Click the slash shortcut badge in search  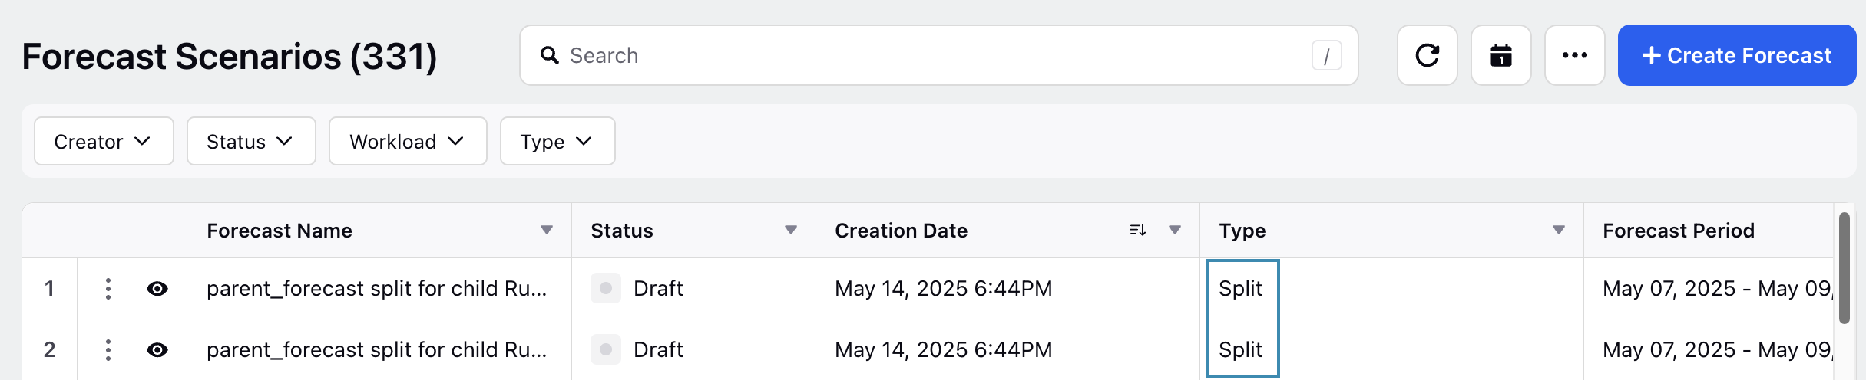1326,55
